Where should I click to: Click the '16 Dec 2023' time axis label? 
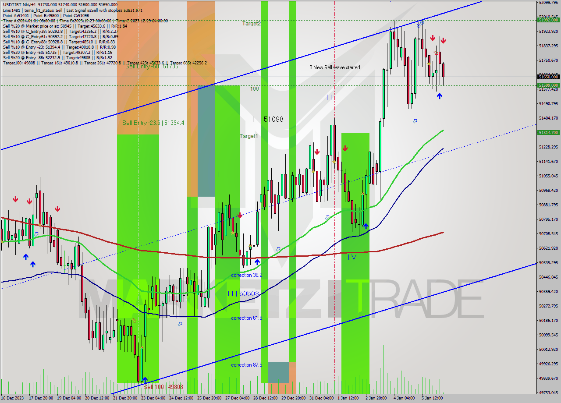coord(13,398)
